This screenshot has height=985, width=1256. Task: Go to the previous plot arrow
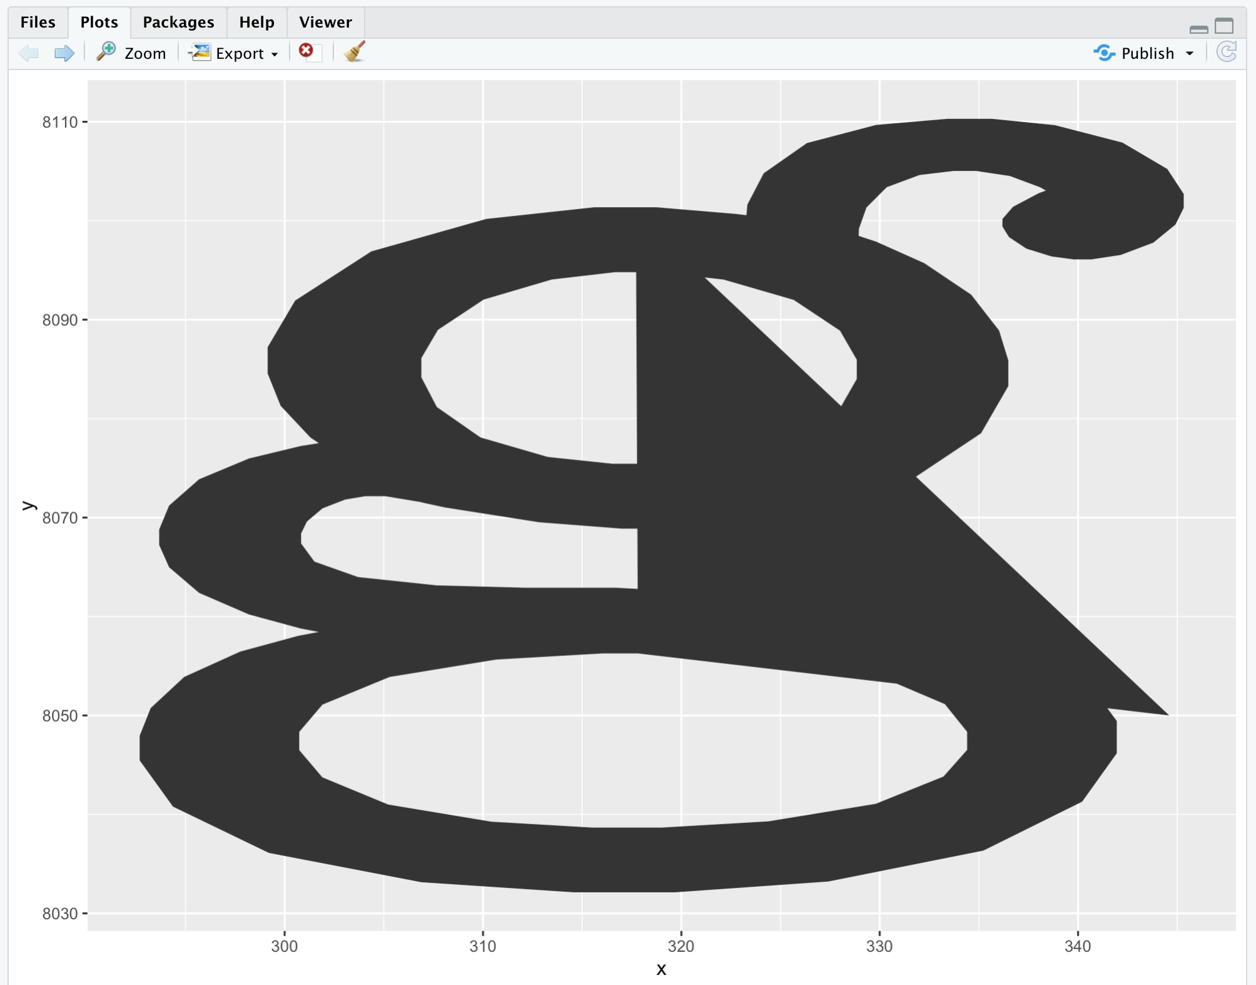tap(29, 53)
